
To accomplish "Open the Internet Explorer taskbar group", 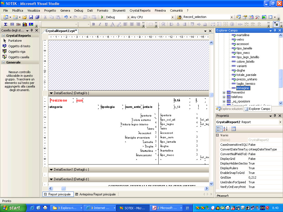I will (99, 208).
